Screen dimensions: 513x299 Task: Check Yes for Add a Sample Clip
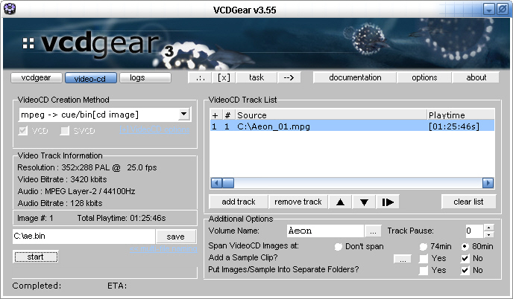(424, 259)
